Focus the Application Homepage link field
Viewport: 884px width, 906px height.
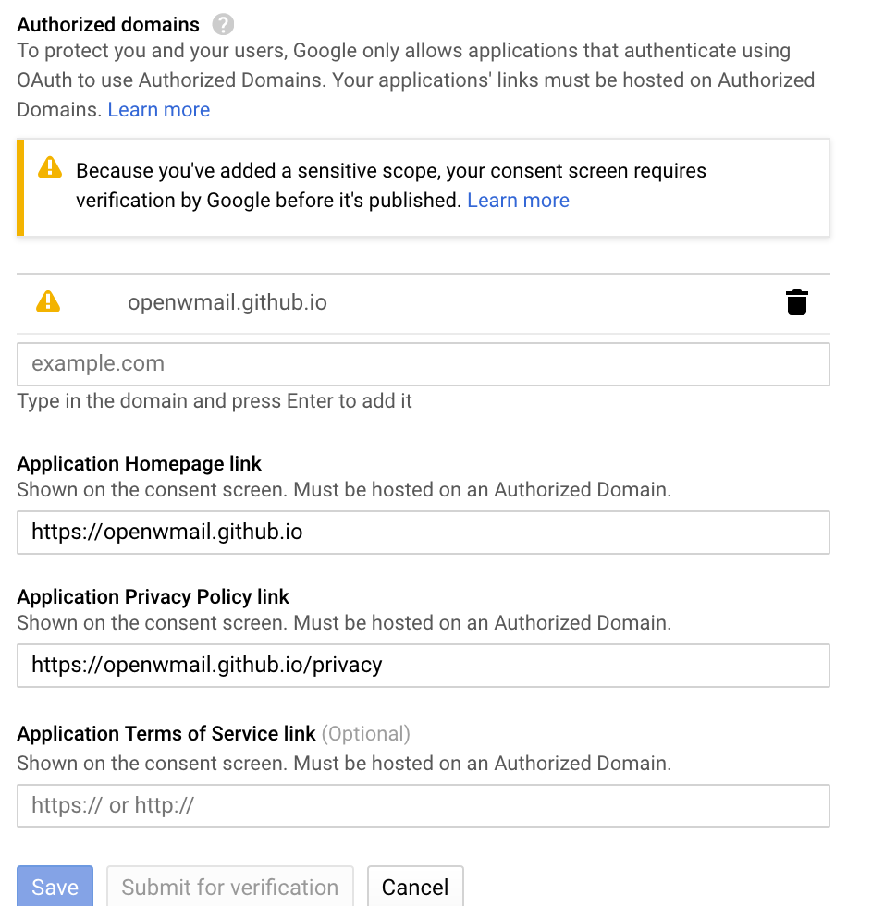point(423,533)
